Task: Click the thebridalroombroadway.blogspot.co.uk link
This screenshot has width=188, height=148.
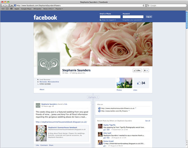Action: (x=125, y=144)
